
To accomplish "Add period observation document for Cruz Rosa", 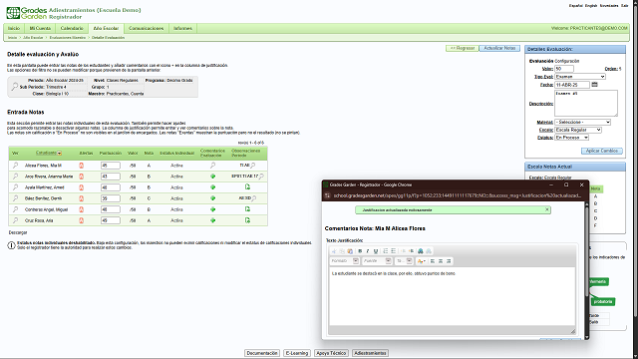I will click(x=247, y=220).
